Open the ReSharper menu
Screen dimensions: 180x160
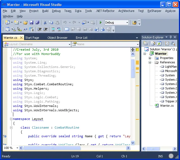click(x=154, y=11)
